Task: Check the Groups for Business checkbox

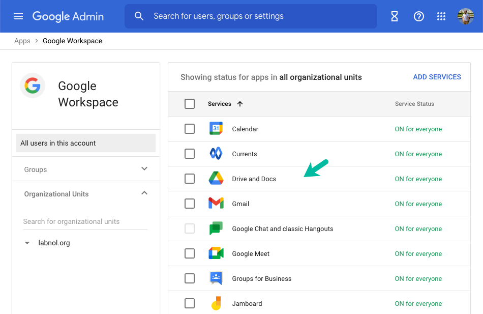Action: point(190,278)
